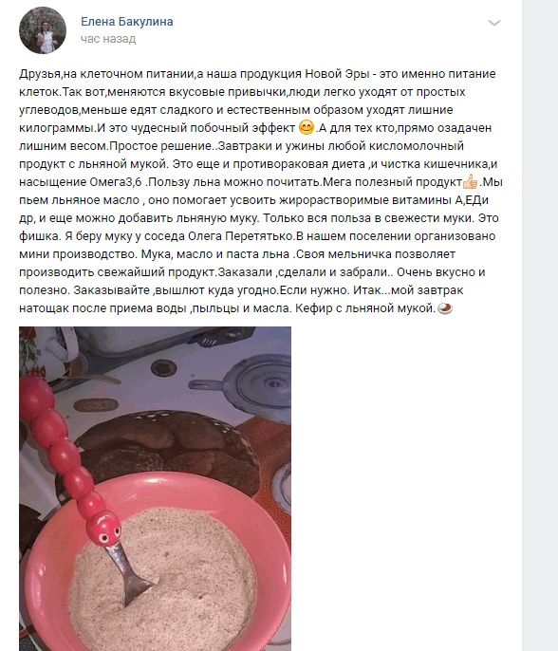Viewport: 558px width, 651px height.
Task: Click the smiling face emoji after 'побочный эффект'
Action: (307, 127)
